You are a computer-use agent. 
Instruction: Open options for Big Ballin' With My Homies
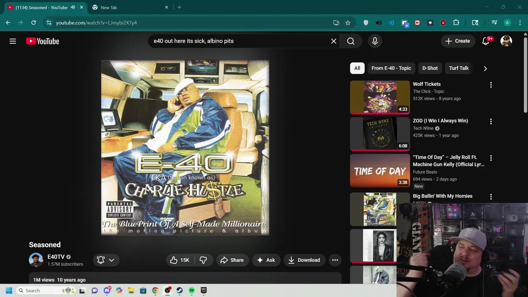(x=491, y=197)
